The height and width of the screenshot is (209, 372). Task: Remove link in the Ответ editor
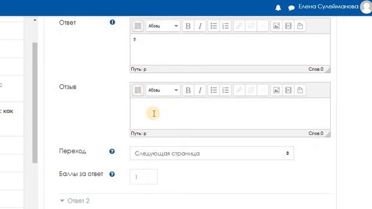click(251, 26)
